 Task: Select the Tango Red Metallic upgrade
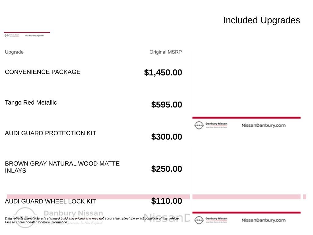pyautogui.click(x=31, y=103)
